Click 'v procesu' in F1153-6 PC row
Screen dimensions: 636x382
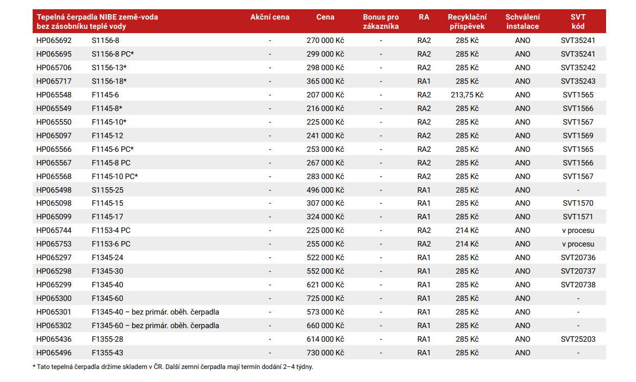click(578, 244)
